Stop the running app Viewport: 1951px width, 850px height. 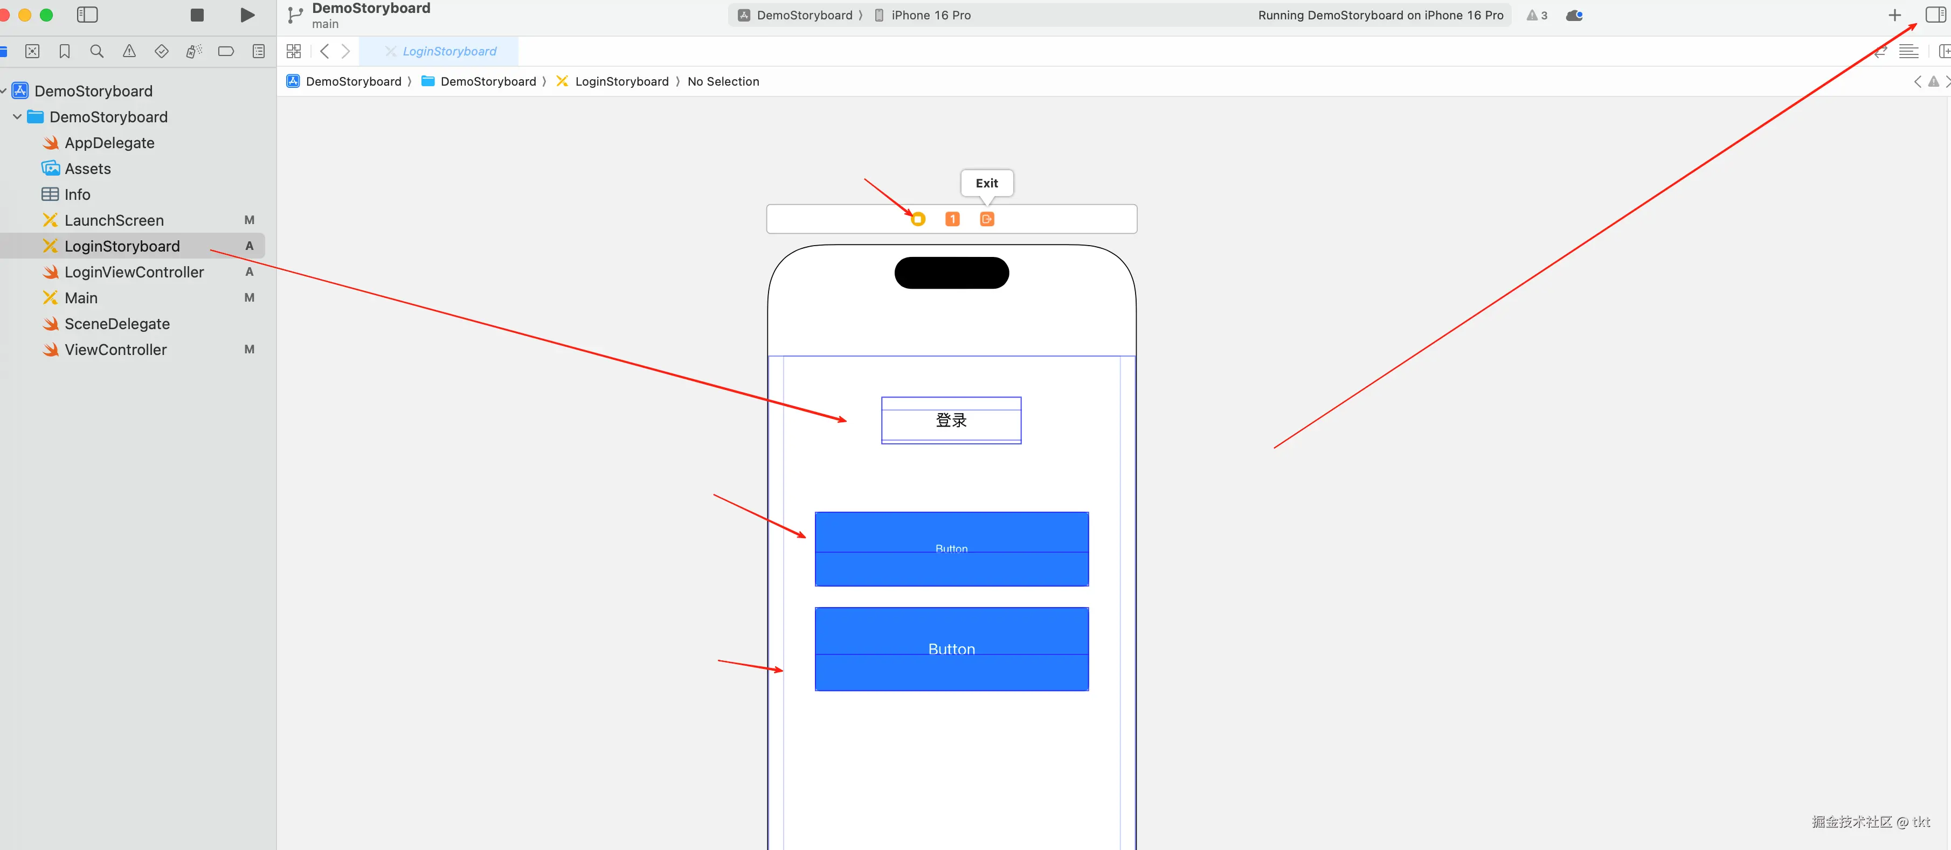[x=197, y=15]
